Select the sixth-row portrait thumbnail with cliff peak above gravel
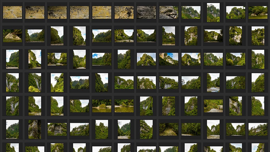The image size is (270, 152). pos(213,129)
